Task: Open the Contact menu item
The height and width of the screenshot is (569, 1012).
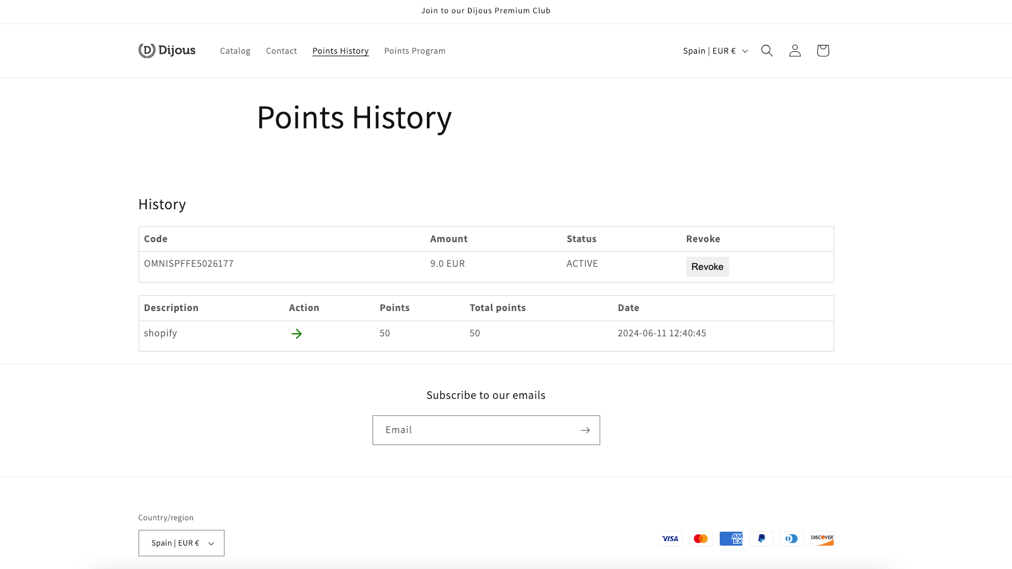Action: (x=281, y=51)
